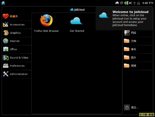This screenshot has width=155, height=117.
Task: Click the Office binders icon
Action: click(x=6, y=49)
